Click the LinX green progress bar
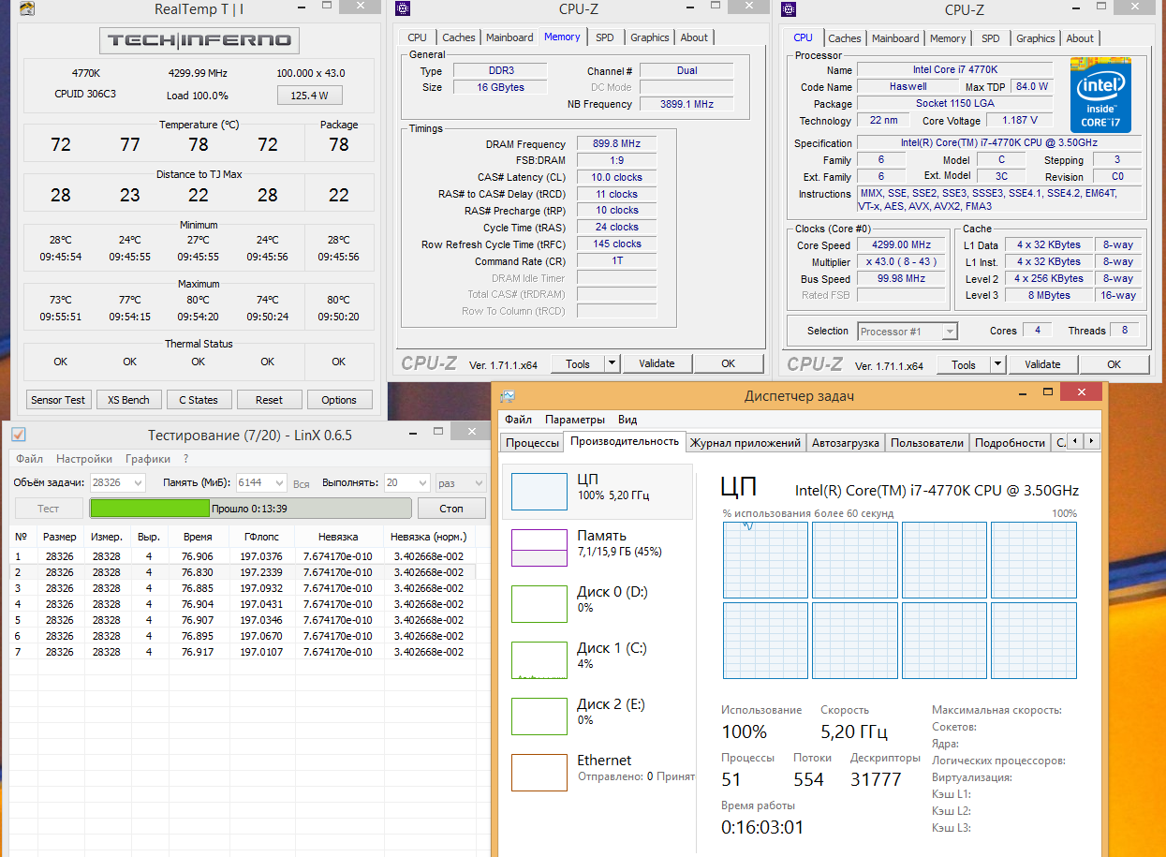 pos(250,508)
